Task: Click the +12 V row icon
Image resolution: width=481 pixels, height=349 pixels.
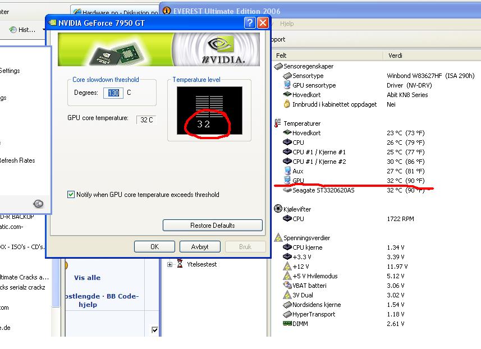Action: click(x=287, y=266)
